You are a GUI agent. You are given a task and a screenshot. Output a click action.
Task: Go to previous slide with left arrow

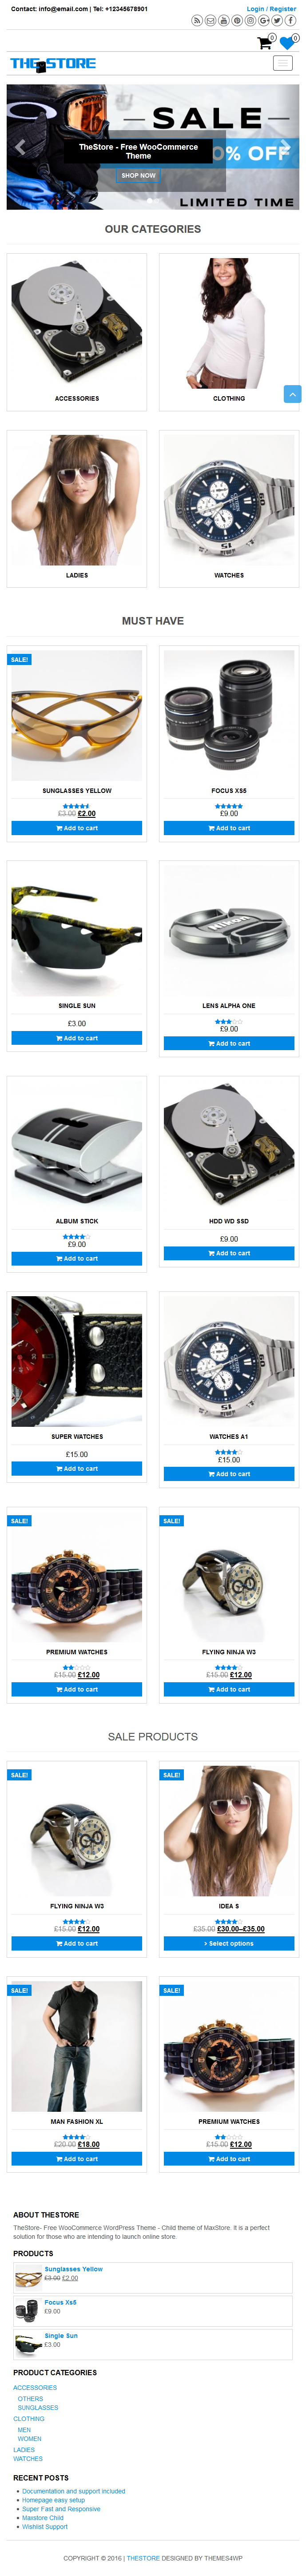pos(20,147)
